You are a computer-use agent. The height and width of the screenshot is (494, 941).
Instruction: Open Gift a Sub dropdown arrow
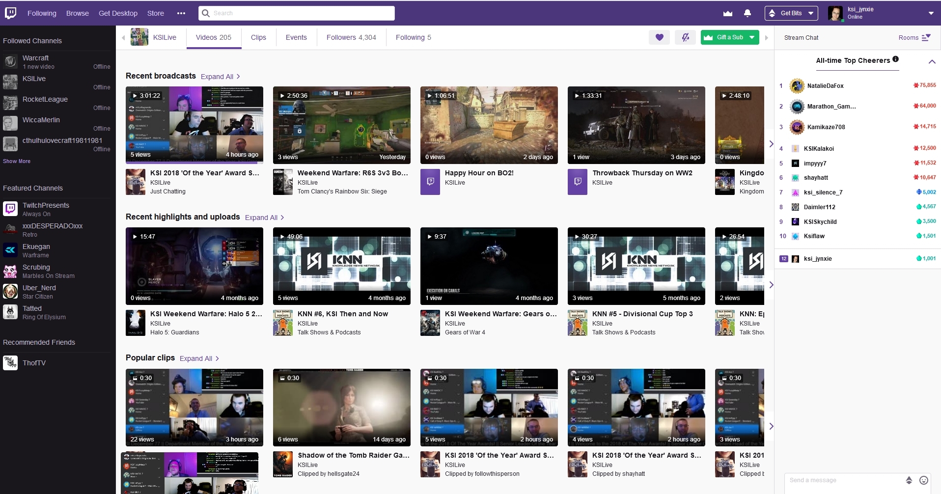752,37
